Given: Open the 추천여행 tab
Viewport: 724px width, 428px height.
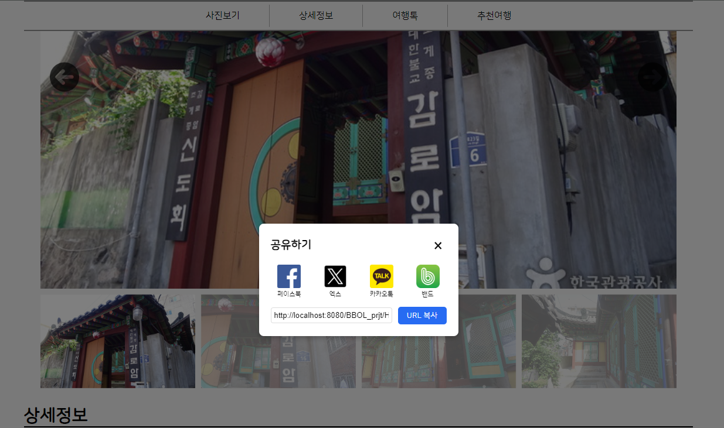Looking at the screenshot, I should point(494,16).
